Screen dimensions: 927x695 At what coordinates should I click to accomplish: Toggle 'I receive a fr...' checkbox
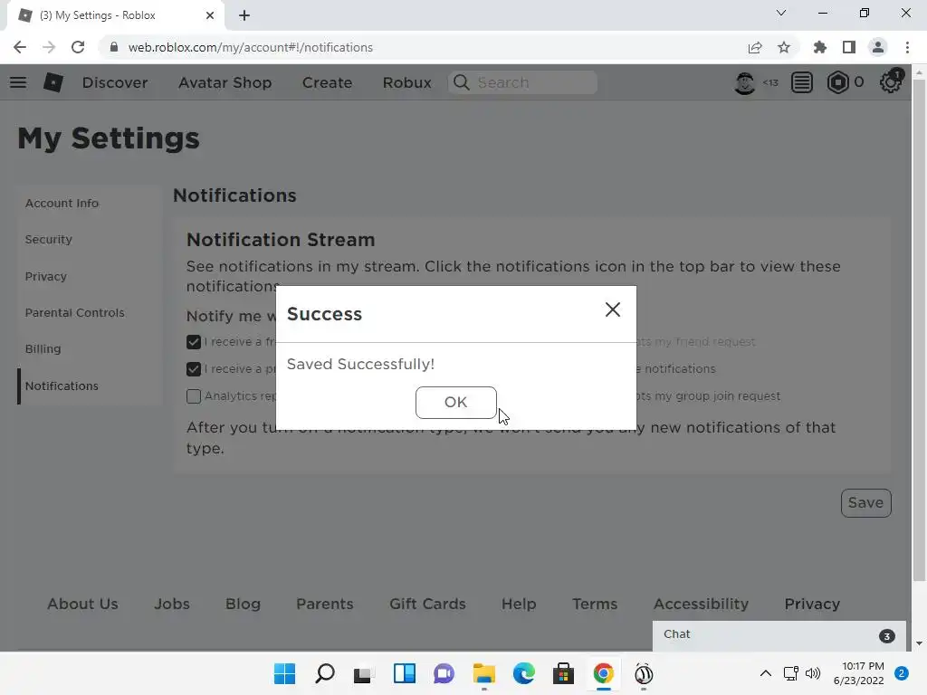(194, 341)
